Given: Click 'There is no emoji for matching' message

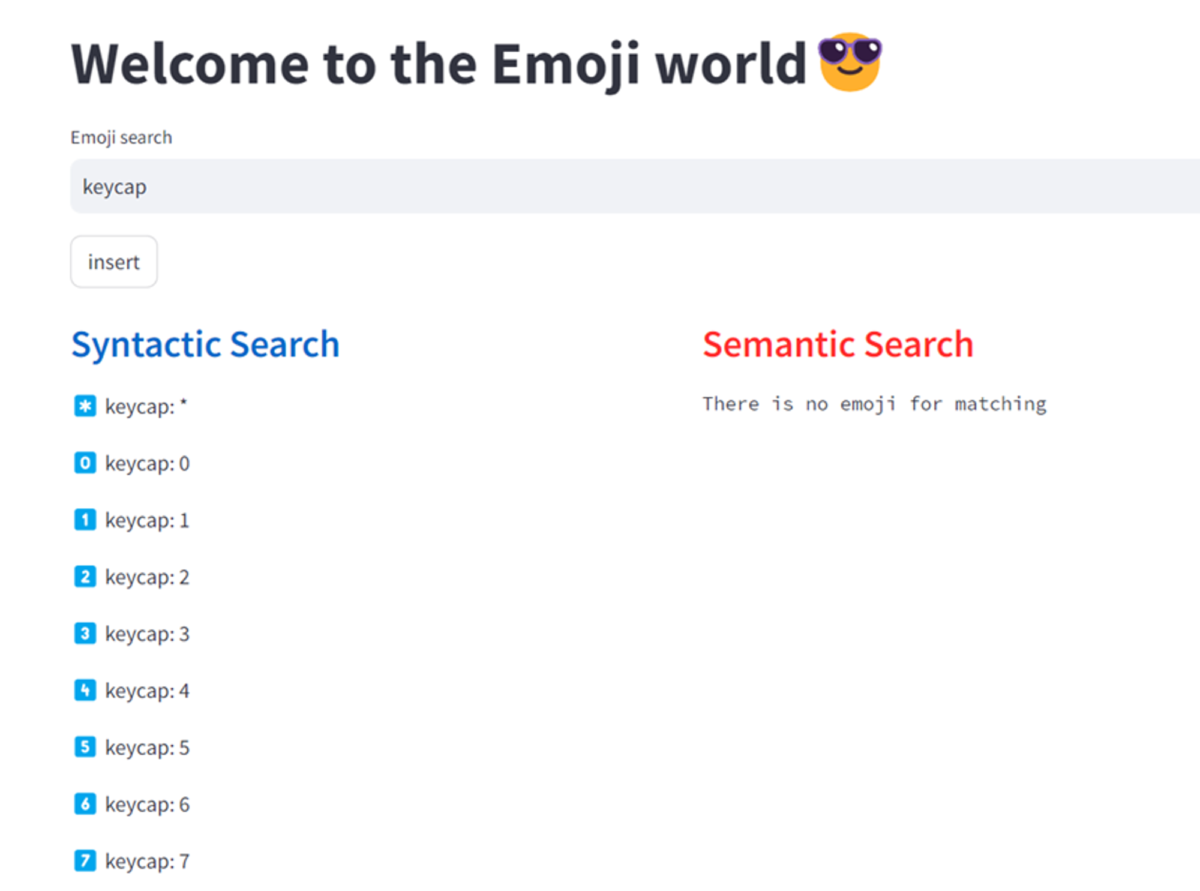Looking at the screenshot, I should pos(874,404).
